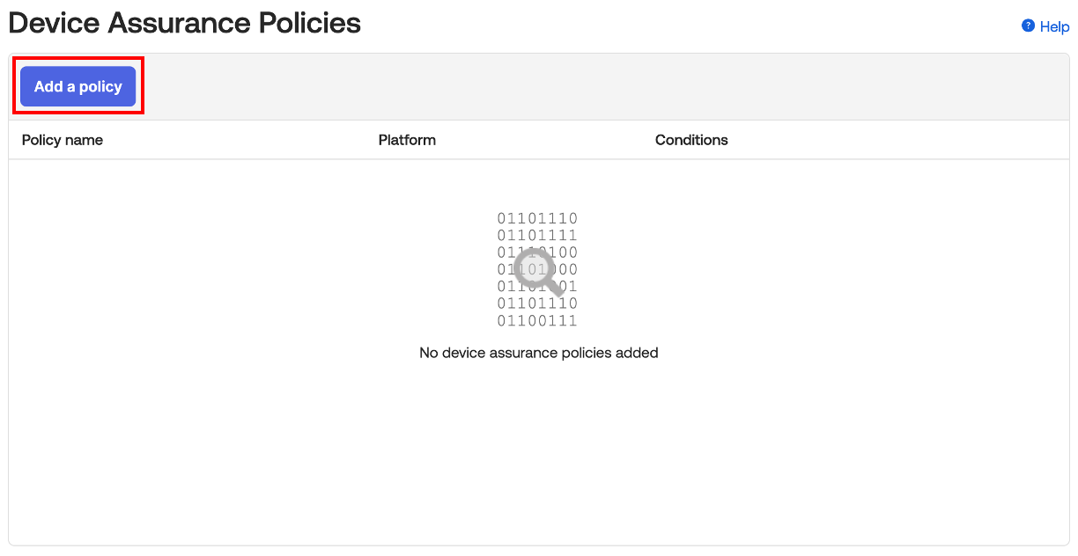Select the Conditions column header

(x=691, y=140)
